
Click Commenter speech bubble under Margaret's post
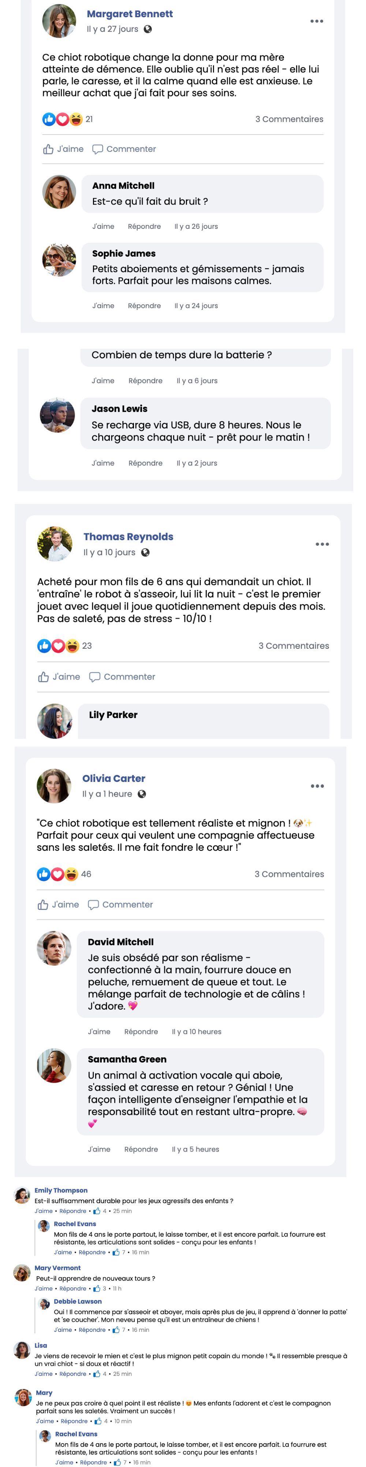(x=98, y=149)
